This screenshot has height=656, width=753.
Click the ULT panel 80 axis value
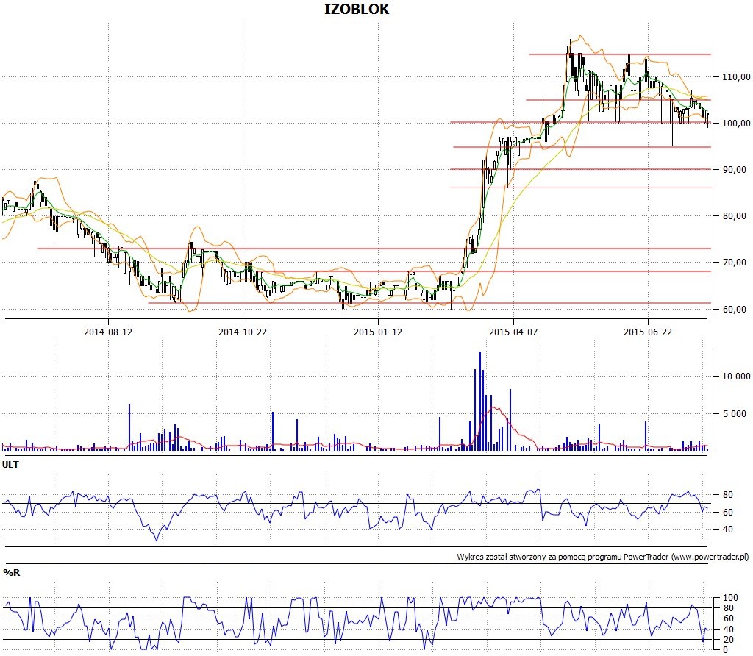[x=727, y=495]
